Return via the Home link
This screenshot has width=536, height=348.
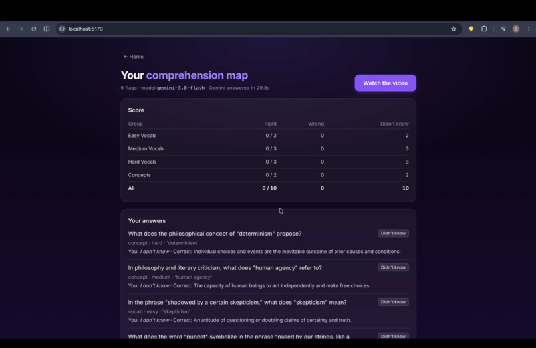pos(133,57)
